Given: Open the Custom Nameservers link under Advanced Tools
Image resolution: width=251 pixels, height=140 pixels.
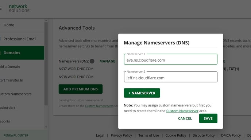Looking at the screenshot, I should click(x=99, y=106).
